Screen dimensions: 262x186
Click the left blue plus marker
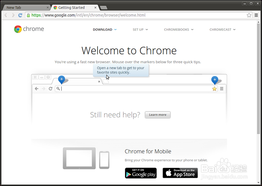pos(62,80)
